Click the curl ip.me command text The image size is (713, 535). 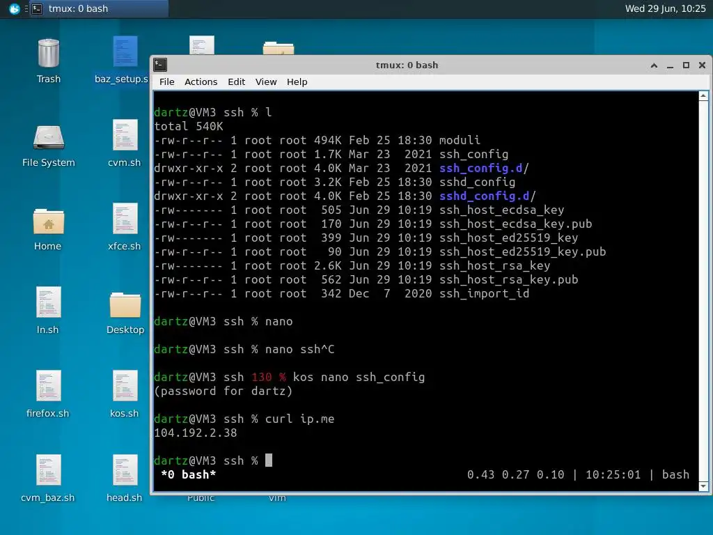tap(299, 419)
